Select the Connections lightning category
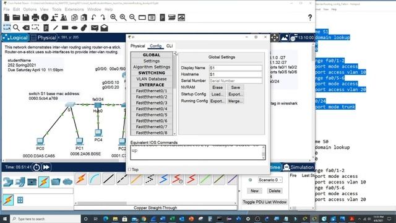This screenshot has height=223, width=396. 44,181
